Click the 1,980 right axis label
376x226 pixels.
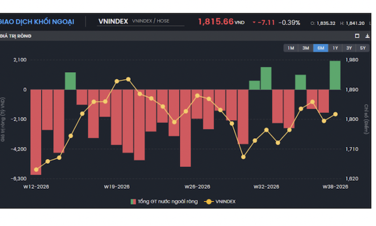(352, 60)
